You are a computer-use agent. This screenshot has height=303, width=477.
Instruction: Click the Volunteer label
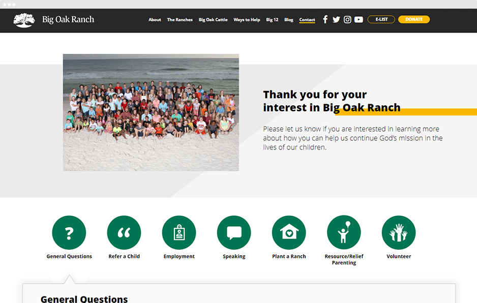click(399, 256)
